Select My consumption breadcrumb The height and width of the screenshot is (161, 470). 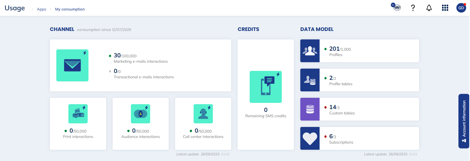tap(70, 9)
